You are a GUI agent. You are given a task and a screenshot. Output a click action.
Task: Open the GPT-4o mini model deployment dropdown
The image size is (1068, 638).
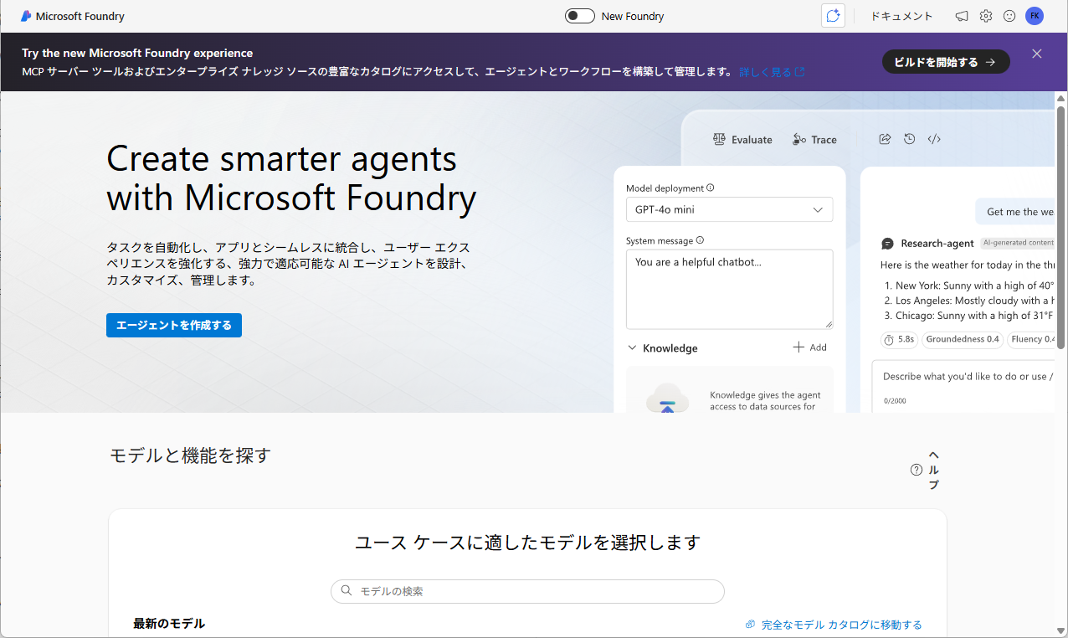(x=729, y=209)
